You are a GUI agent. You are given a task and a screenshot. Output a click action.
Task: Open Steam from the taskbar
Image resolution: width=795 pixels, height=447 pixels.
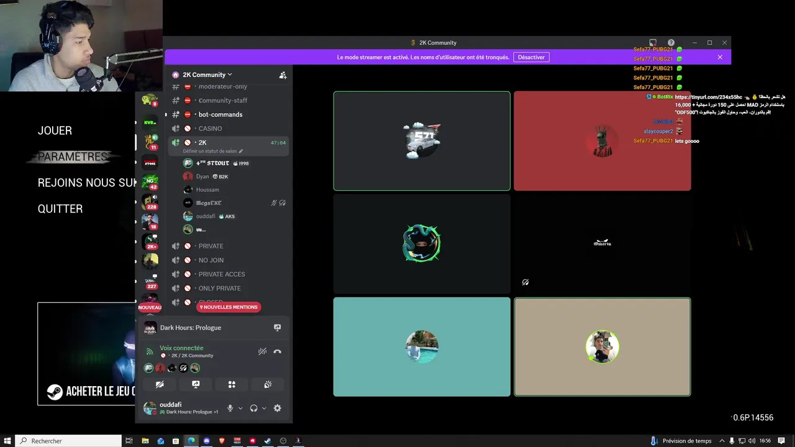(268, 441)
